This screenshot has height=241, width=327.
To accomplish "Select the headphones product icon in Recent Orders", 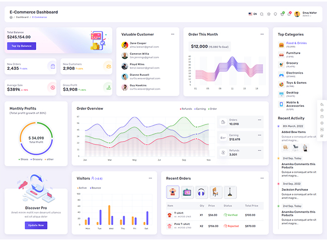I will tap(201, 192).
